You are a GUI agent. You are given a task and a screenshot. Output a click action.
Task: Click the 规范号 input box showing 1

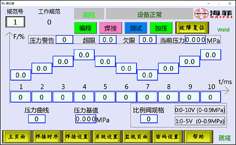[15, 22]
